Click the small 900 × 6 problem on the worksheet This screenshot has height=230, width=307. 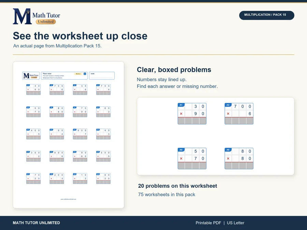tap(57, 156)
